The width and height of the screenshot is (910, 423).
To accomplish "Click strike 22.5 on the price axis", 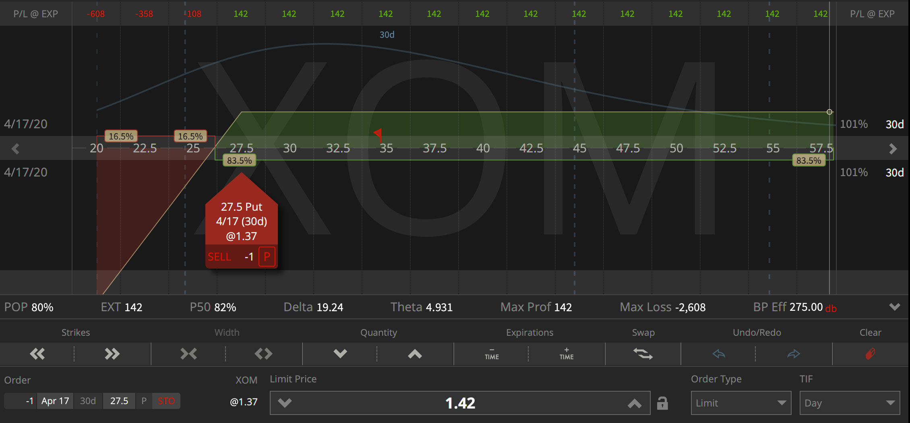I will coord(145,148).
